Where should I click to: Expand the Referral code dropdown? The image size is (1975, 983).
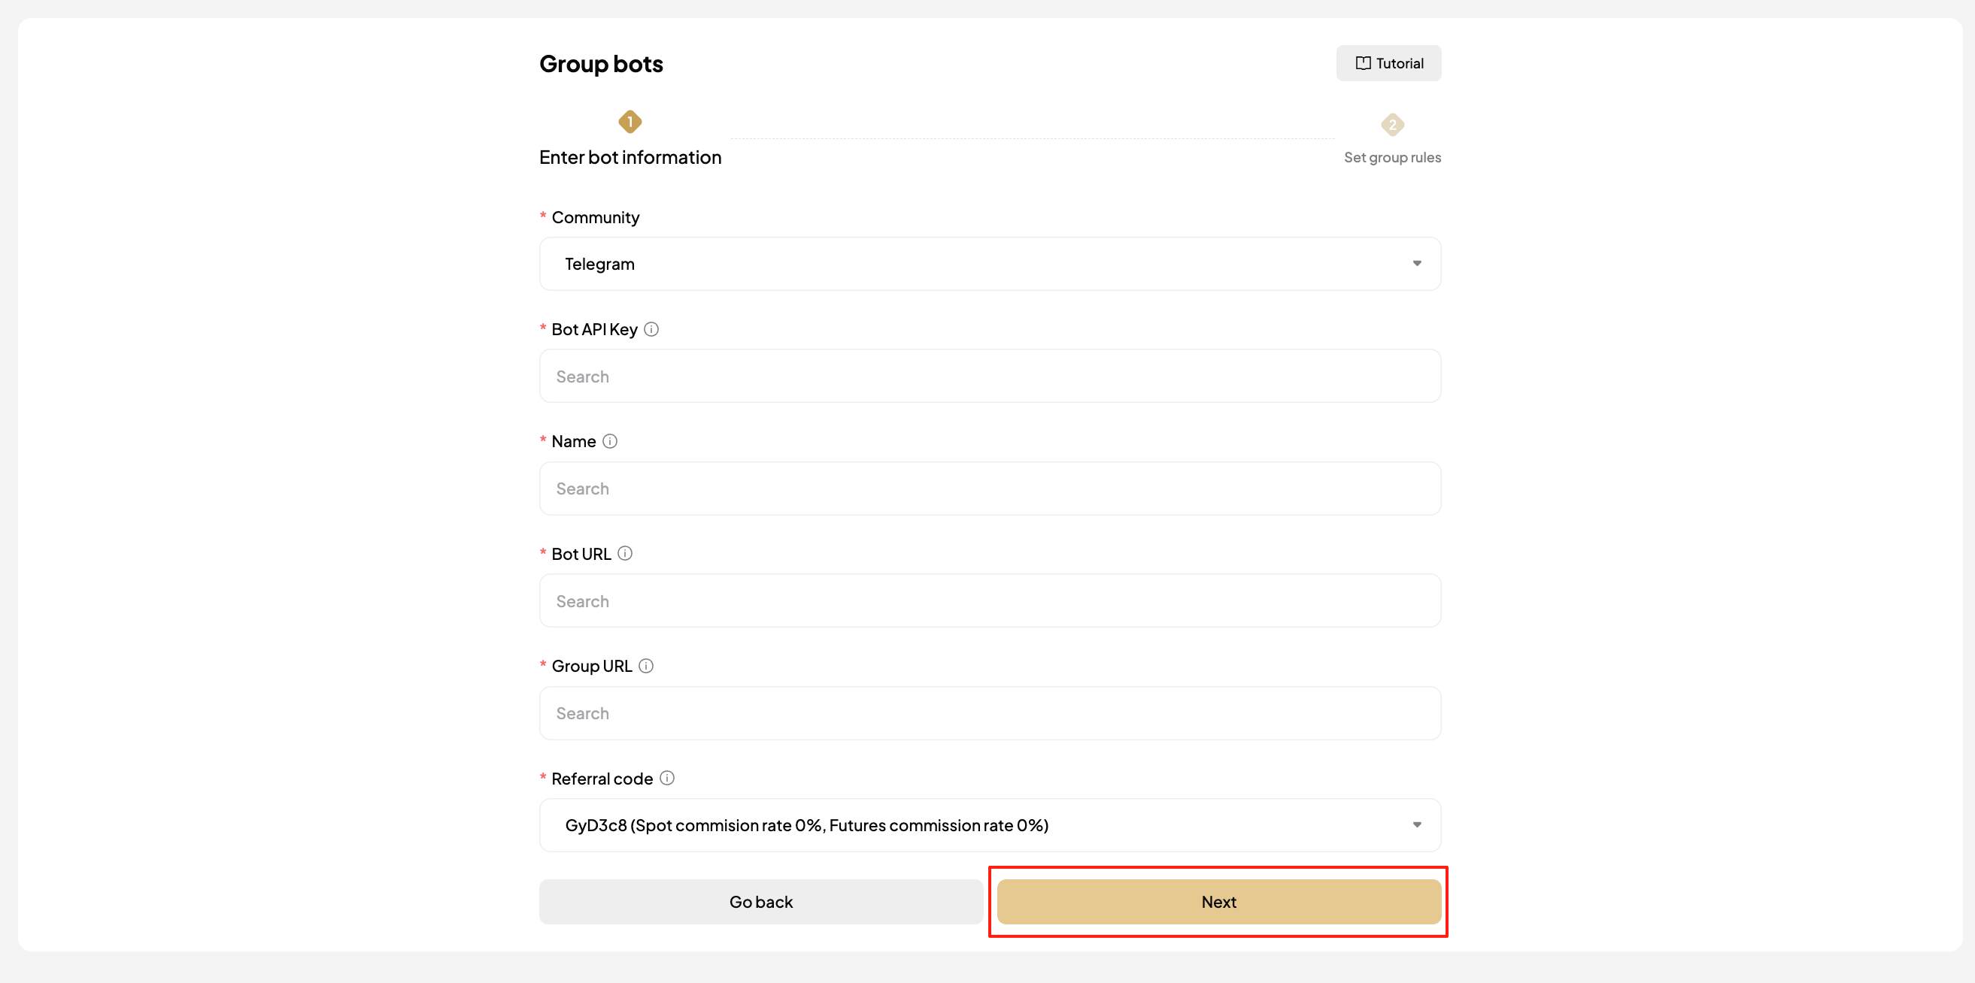[989, 825]
